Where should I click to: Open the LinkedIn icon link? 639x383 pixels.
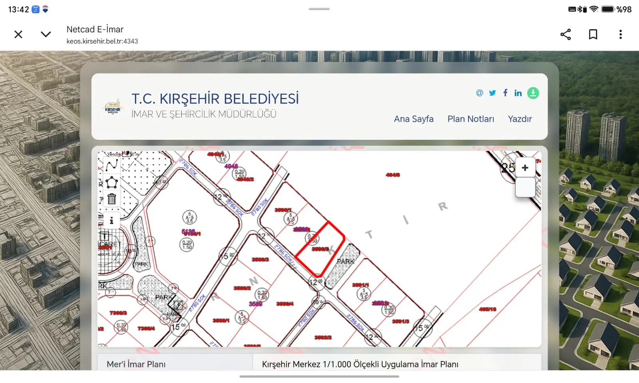pos(518,93)
